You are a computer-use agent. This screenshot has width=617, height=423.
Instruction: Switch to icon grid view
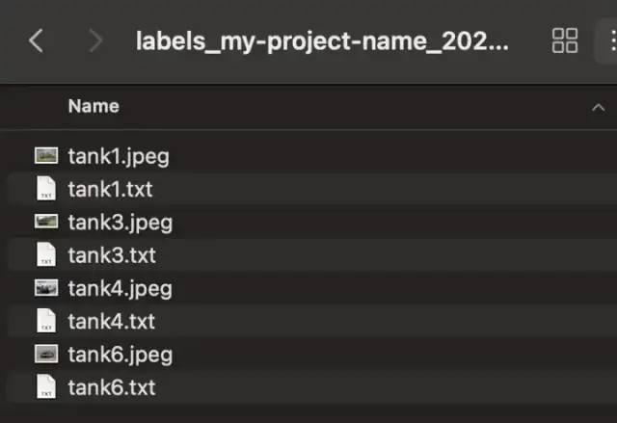point(565,40)
